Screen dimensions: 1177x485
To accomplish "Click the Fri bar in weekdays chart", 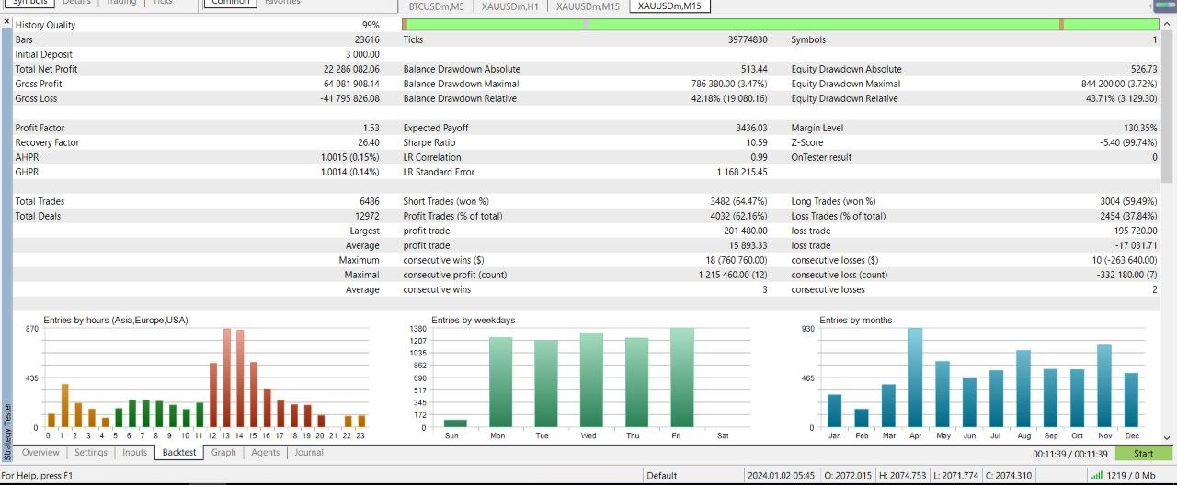I will [682, 378].
